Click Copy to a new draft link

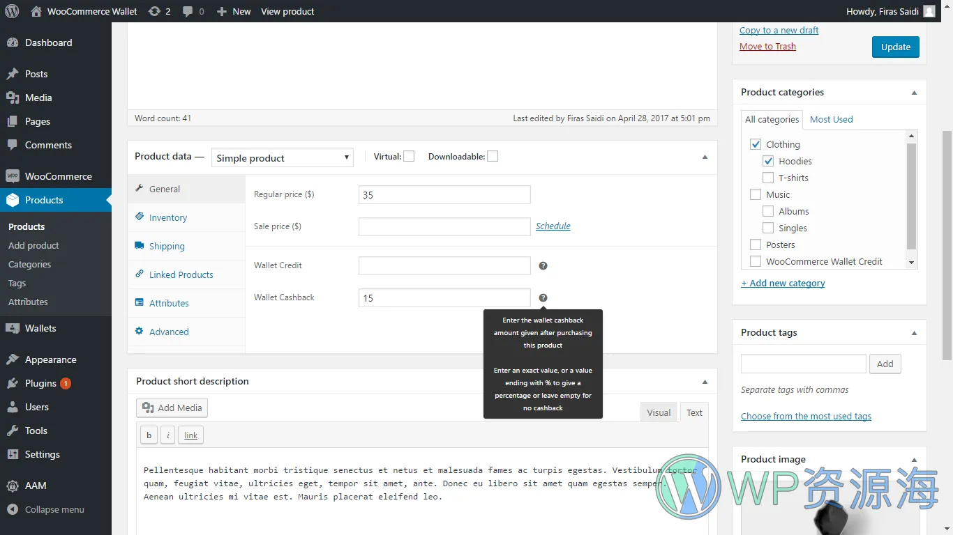point(779,30)
